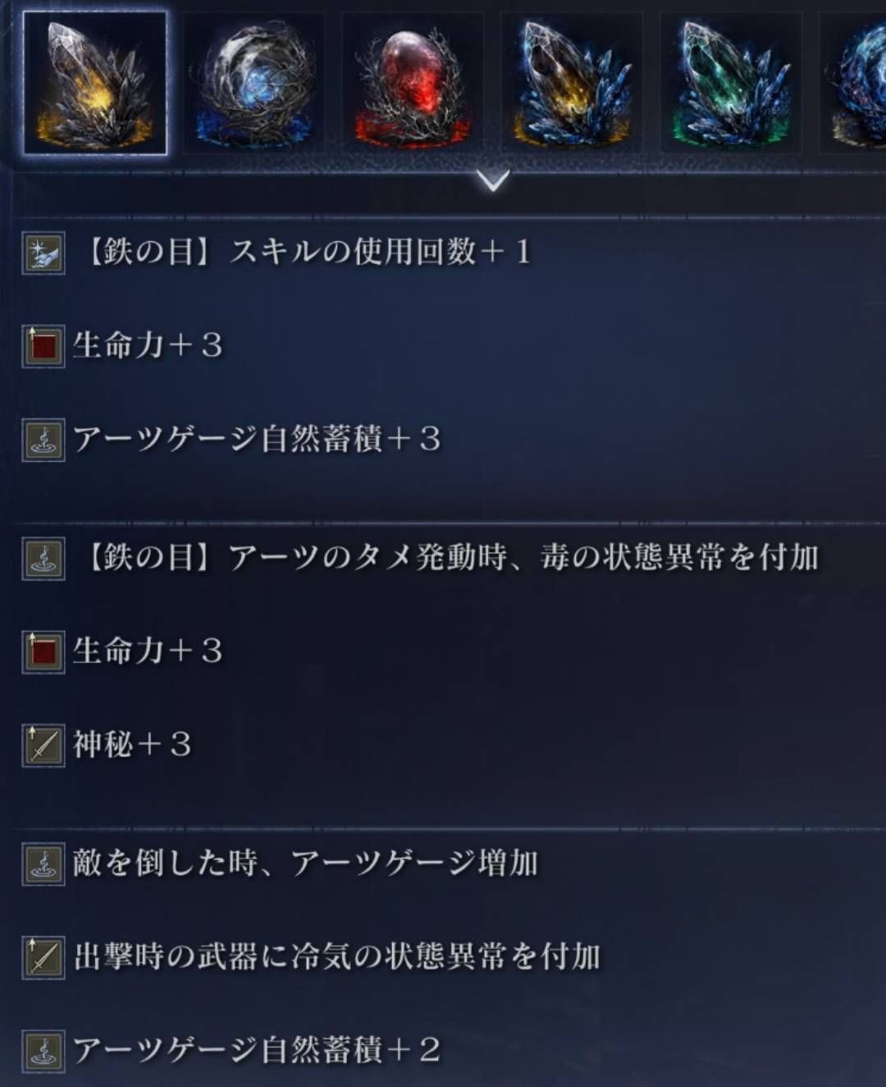The width and height of the screenshot is (886, 1087).
Task: Select the blue crystal relic with yellow glow
Action: coord(573,84)
